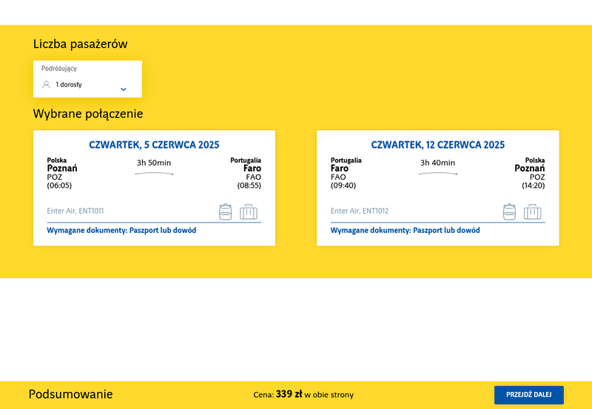Click the Enter Air, ENT1011 label
592x409 pixels.
click(75, 211)
